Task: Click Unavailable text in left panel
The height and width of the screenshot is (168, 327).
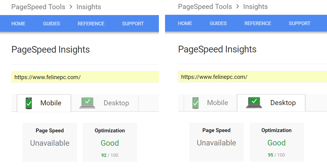Action: (x=50, y=143)
